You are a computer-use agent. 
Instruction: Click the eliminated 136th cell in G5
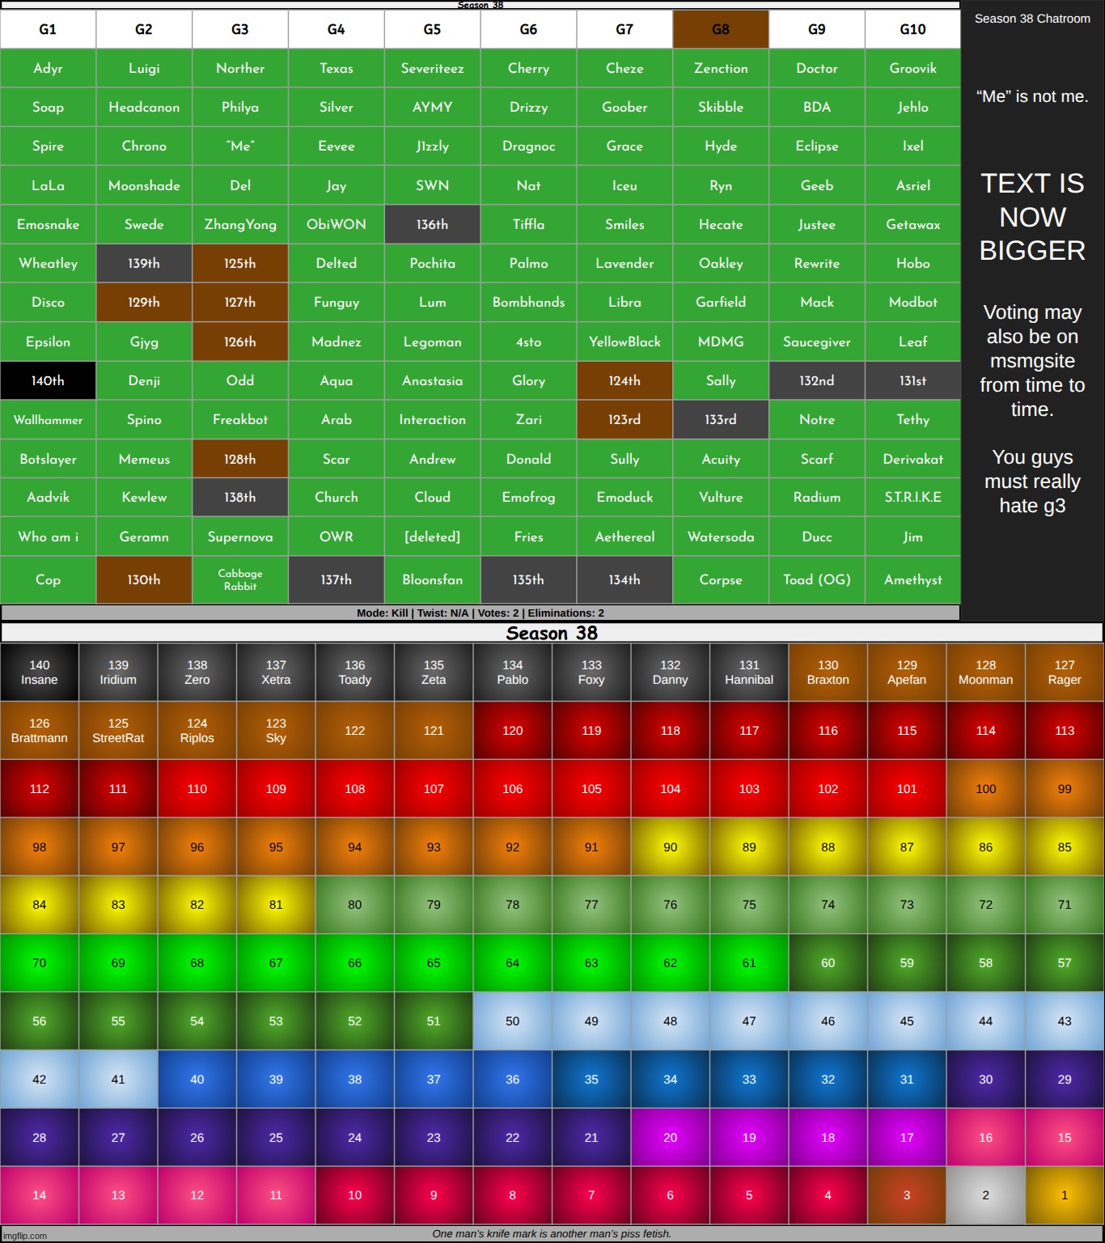[x=432, y=224]
